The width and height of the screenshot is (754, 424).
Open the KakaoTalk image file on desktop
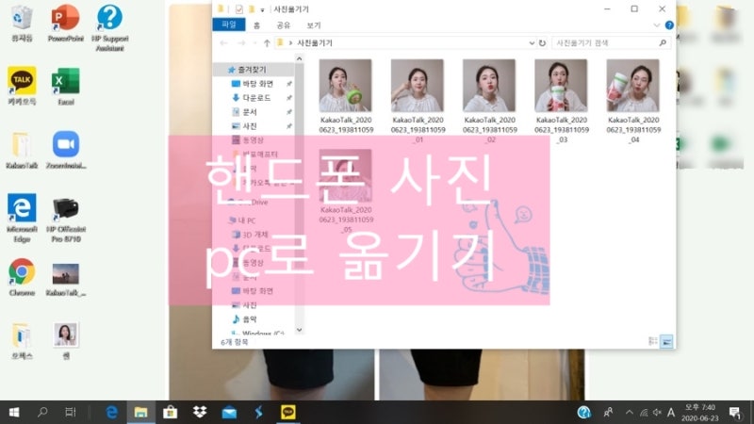click(x=65, y=279)
